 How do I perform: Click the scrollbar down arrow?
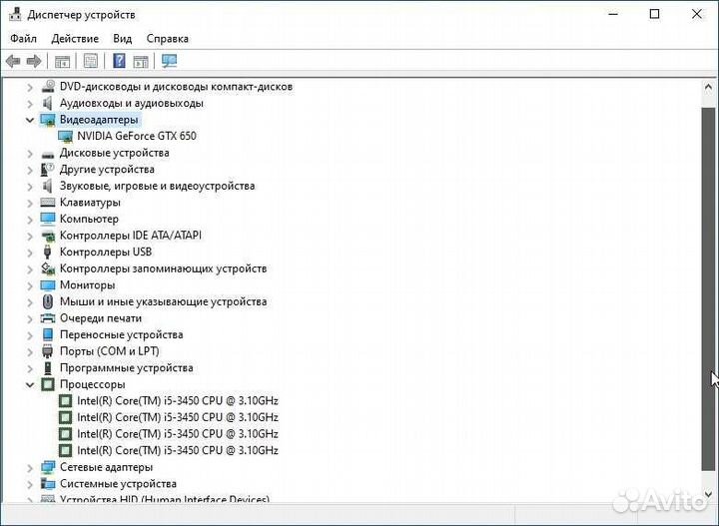(x=708, y=493)
